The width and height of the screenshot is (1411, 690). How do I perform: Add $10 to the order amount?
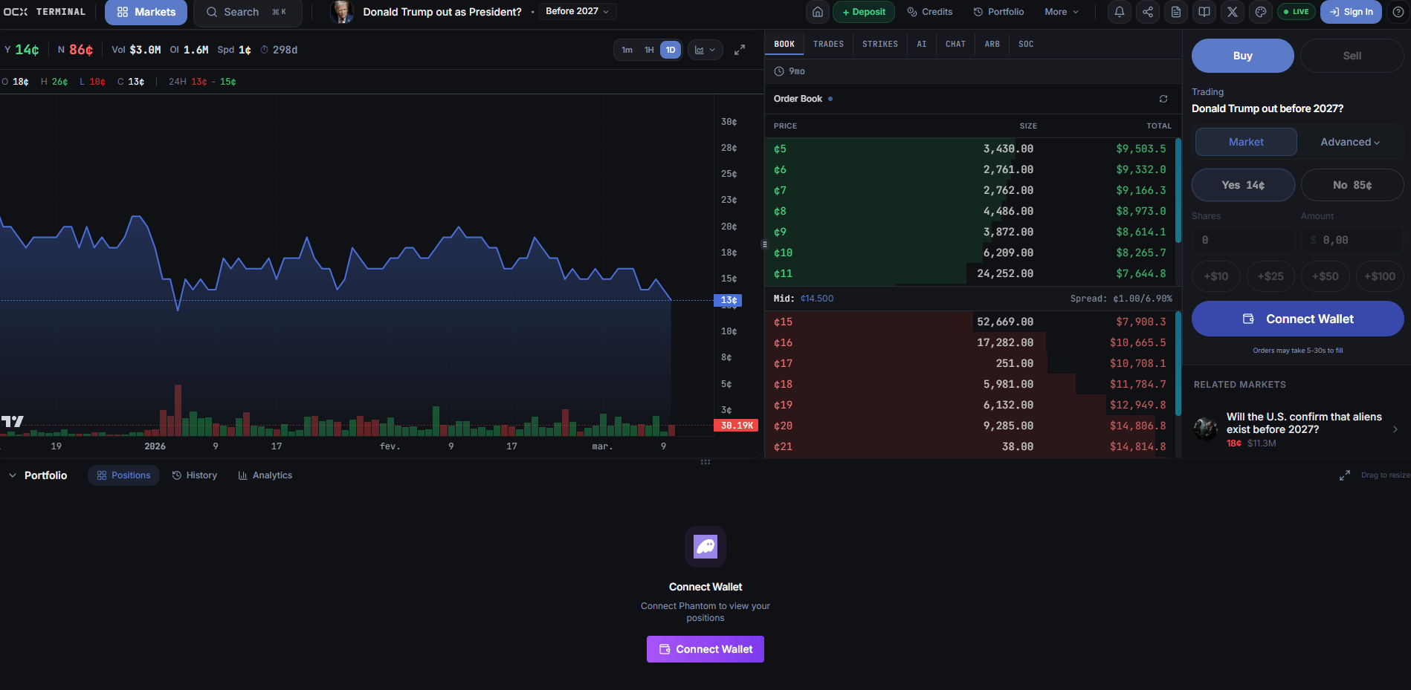tap(1216, 276)
